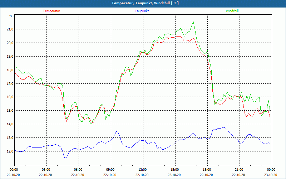Click the chart title 'Temperatur, Taupunkt, Windchill [°C]'
Image resolution: width=286 pixels, height=179 pixels.
(x=145, y=3)
